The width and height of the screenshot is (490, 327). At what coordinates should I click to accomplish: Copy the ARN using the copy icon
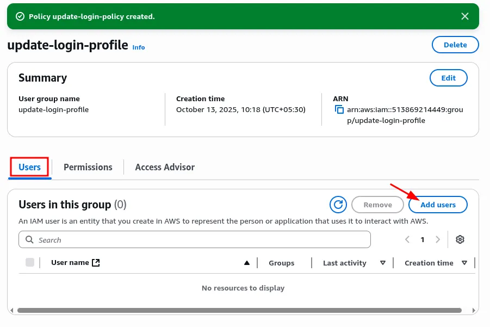pyautogui.click(x=339, y=110)
